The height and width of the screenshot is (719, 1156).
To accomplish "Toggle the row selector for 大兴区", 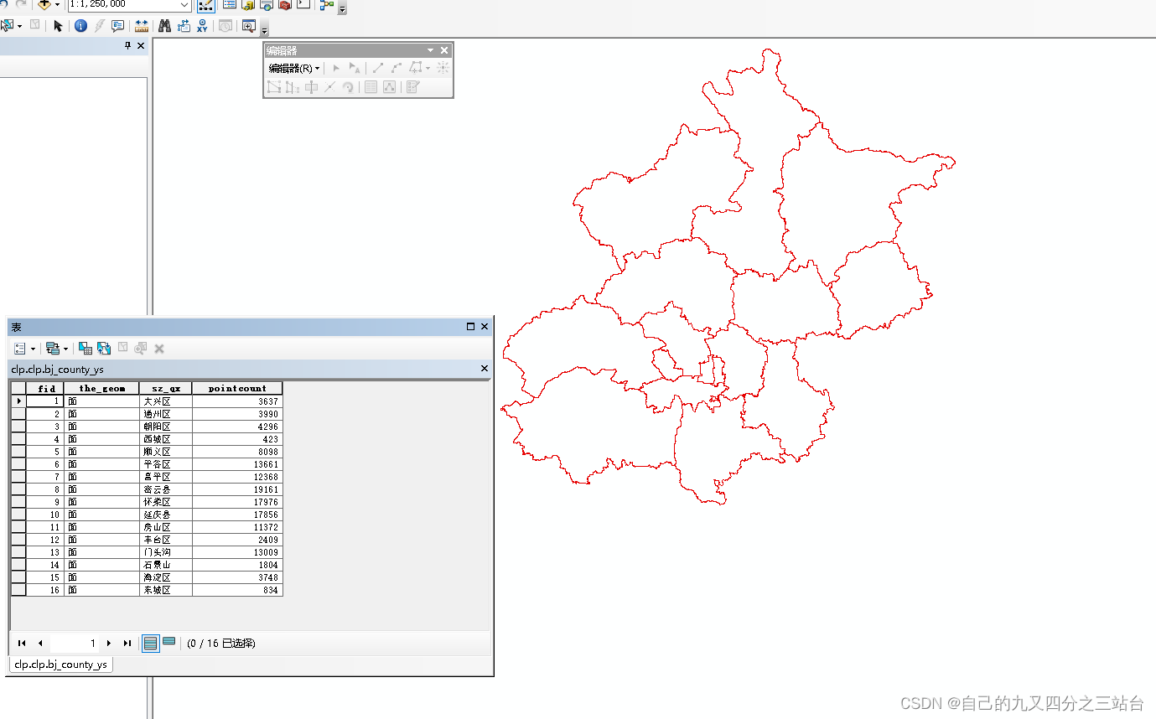I will 18,401.
